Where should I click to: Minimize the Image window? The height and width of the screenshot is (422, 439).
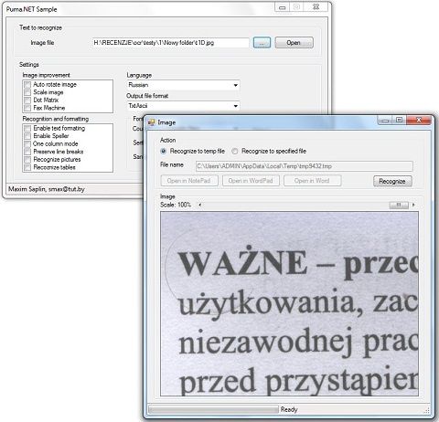[x=385, y=121]
